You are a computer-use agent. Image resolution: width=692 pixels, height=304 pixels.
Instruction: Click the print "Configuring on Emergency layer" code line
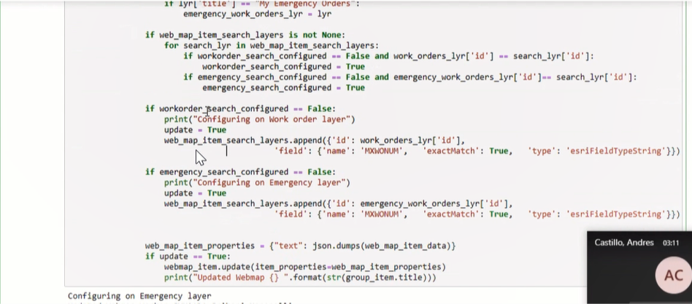point(257,183)
